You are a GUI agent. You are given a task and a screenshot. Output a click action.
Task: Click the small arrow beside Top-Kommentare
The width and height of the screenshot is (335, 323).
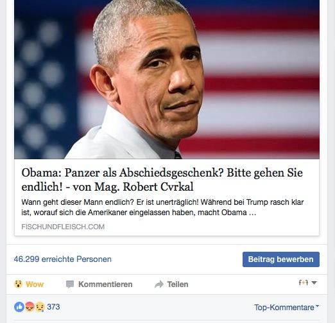pos(317,306)
